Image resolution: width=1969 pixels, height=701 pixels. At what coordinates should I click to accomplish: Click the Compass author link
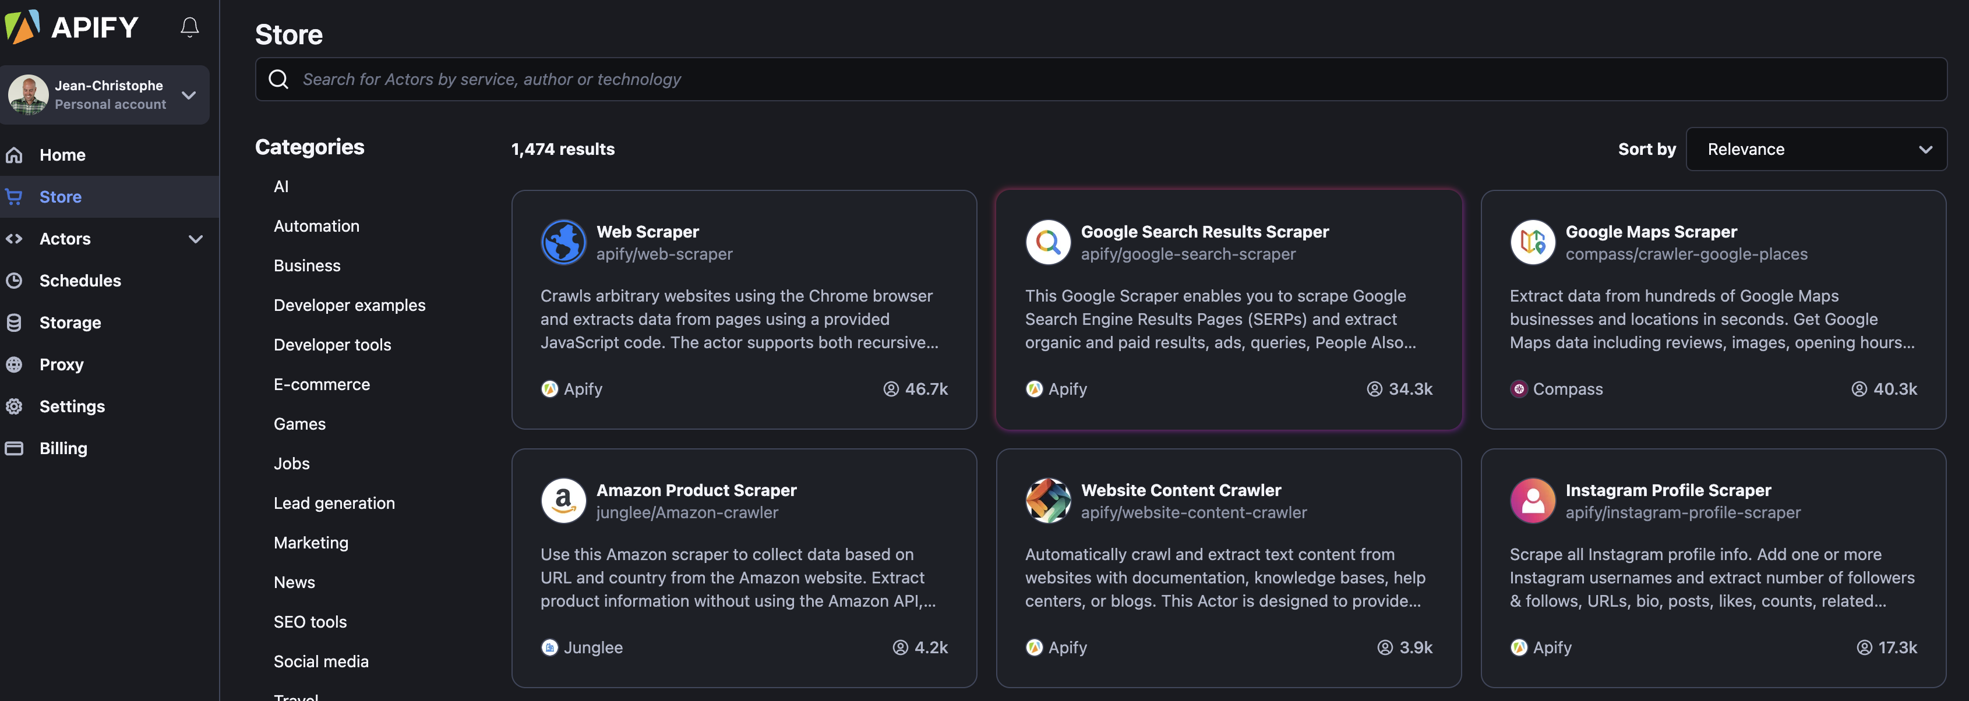point(1566,389)
